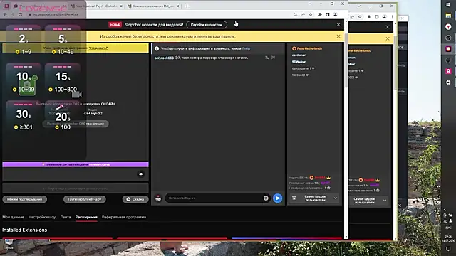Expand 'Самые щедрые пользователи' dropdown in front window
Screen dimensions: 456x256
(x=315, y=198)
